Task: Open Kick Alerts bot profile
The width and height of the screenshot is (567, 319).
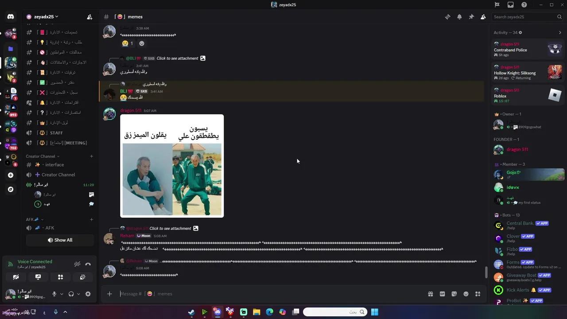Action: (x=528, y=290)
